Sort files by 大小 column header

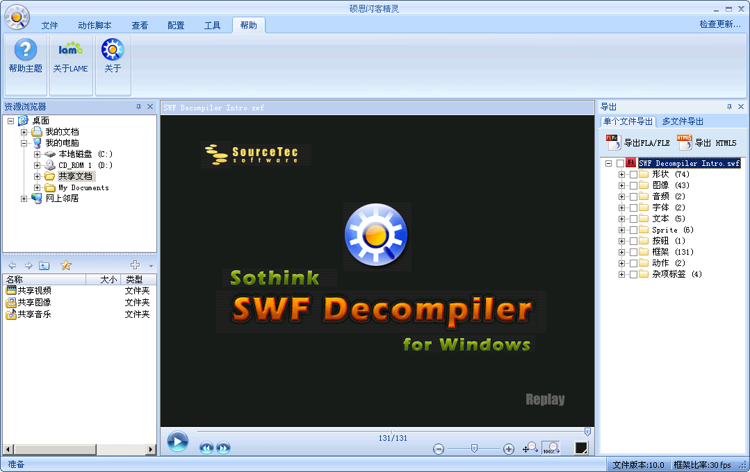point(104,280)
